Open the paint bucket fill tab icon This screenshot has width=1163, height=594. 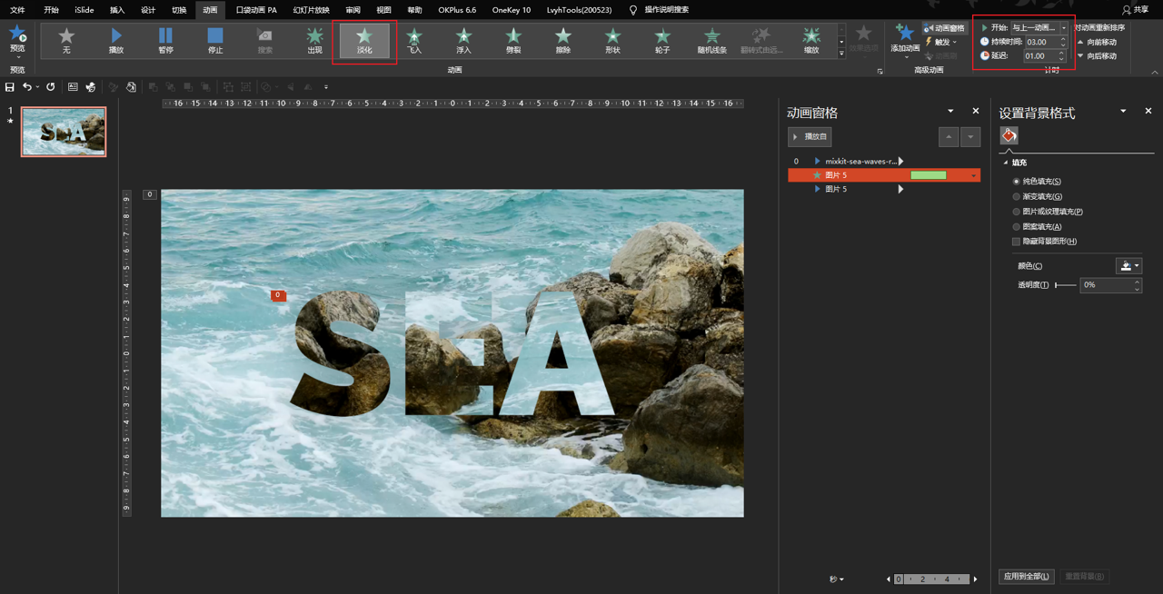[x=1009, y=135]
